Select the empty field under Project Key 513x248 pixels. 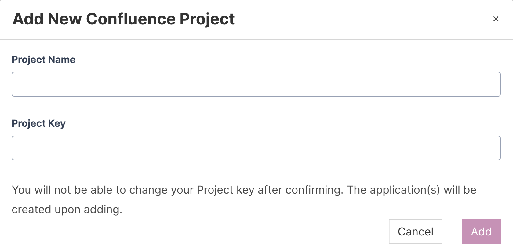[256, 148]
